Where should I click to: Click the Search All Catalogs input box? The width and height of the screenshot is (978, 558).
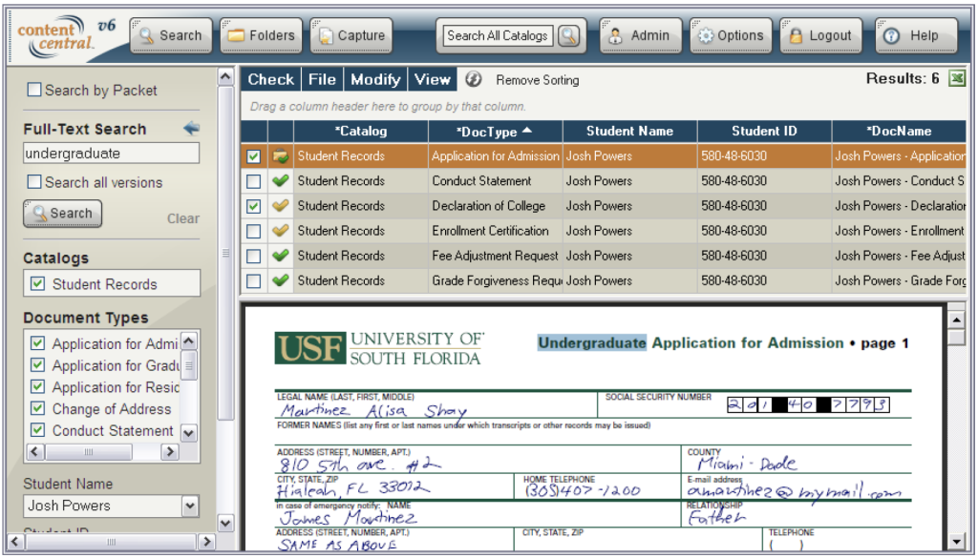click(498, 35)
